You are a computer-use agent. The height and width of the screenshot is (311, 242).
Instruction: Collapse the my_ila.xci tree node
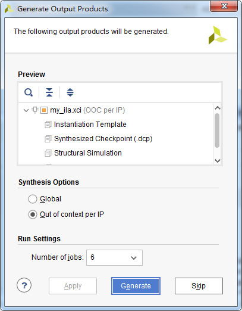[26, 110]
